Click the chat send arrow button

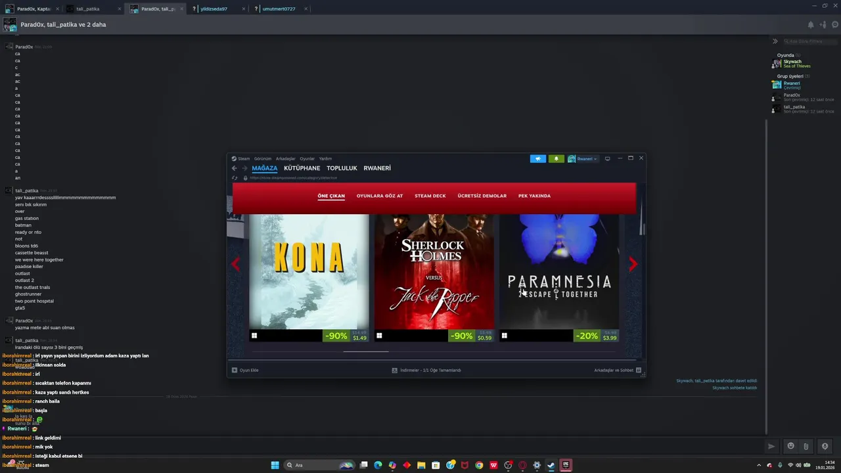[x=771, y=447]
